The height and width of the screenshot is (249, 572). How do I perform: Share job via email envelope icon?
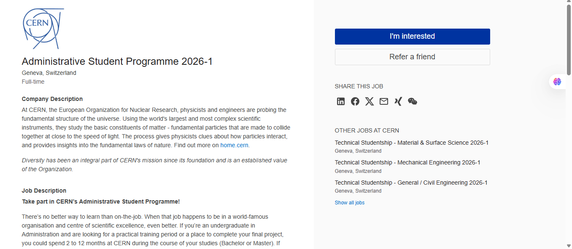click(x=384, y=101)
